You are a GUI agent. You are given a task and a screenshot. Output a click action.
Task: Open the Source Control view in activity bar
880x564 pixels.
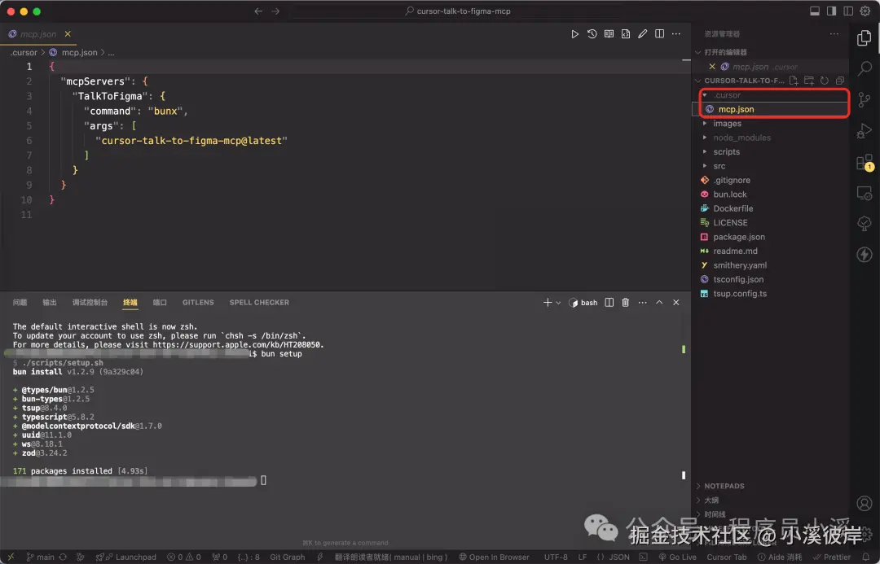click(865, 100)
